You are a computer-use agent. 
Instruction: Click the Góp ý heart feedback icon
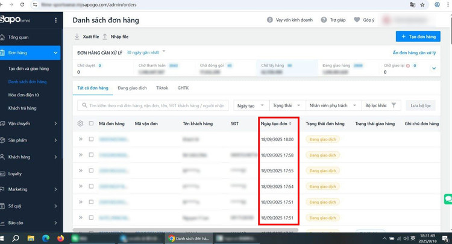357,20
